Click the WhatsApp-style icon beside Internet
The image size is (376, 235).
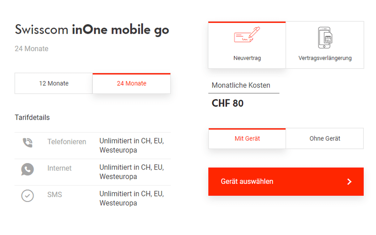28,169
